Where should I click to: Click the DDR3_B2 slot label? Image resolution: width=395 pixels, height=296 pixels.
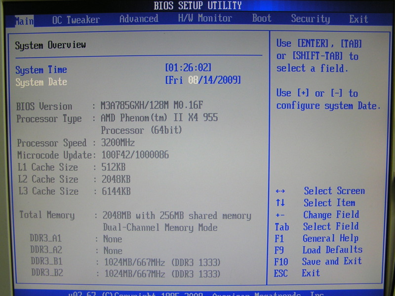coord(47,273)
